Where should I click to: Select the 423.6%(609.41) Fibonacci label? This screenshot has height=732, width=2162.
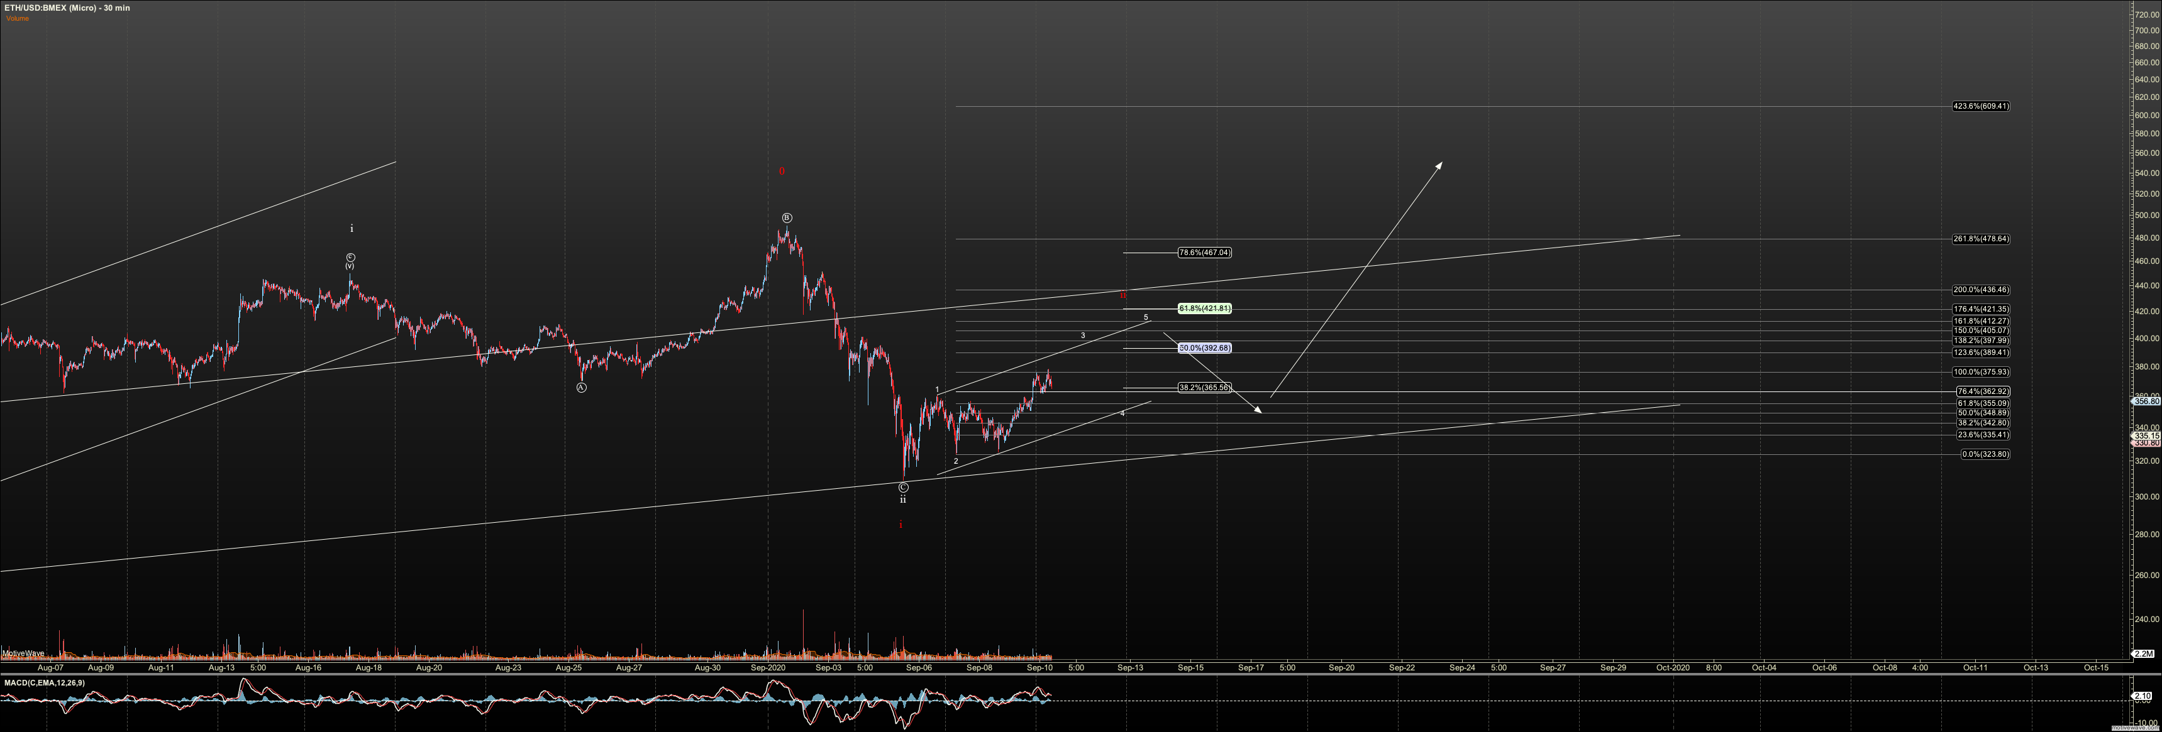(x=1981, y=106)
